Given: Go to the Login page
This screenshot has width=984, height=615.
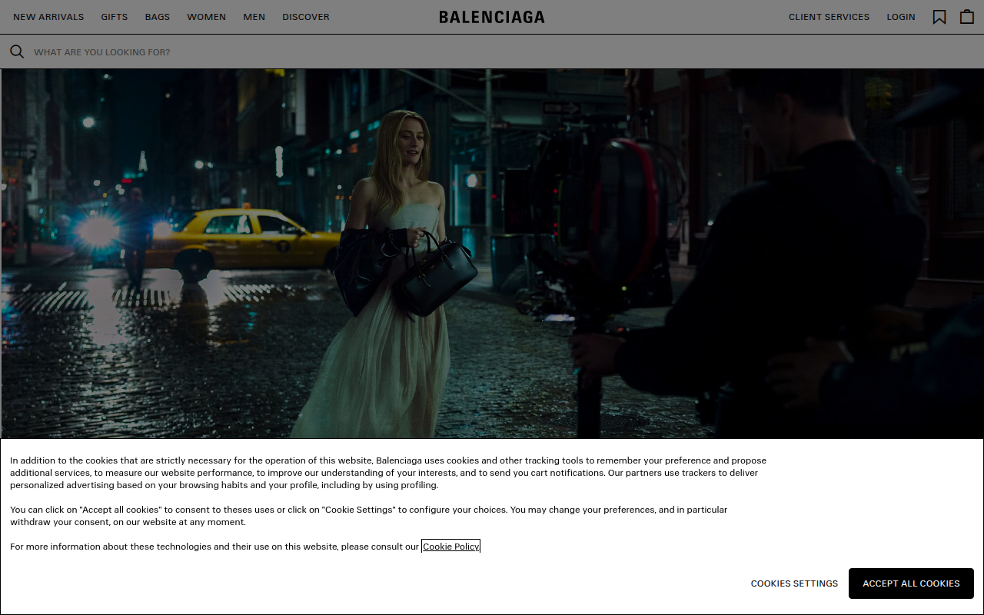Looking at the screenshot, I should pyautogui.click(x=901, y=17).
